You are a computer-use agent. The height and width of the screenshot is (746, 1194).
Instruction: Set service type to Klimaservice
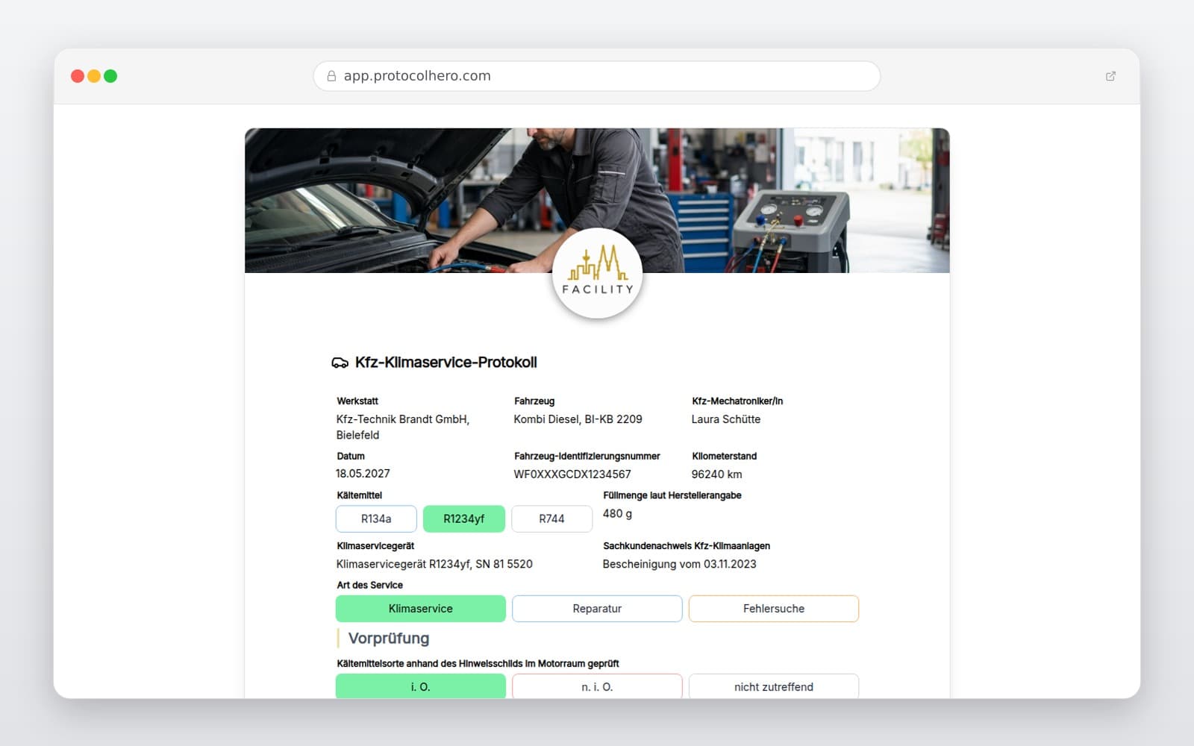point(421,609)
